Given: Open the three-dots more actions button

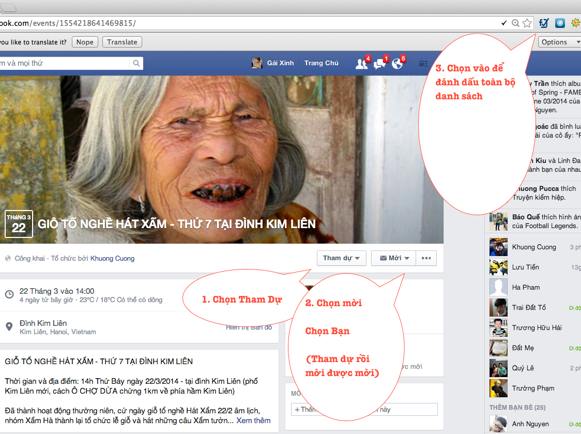Looking at the screenshot, I should (x=426, y=258).
